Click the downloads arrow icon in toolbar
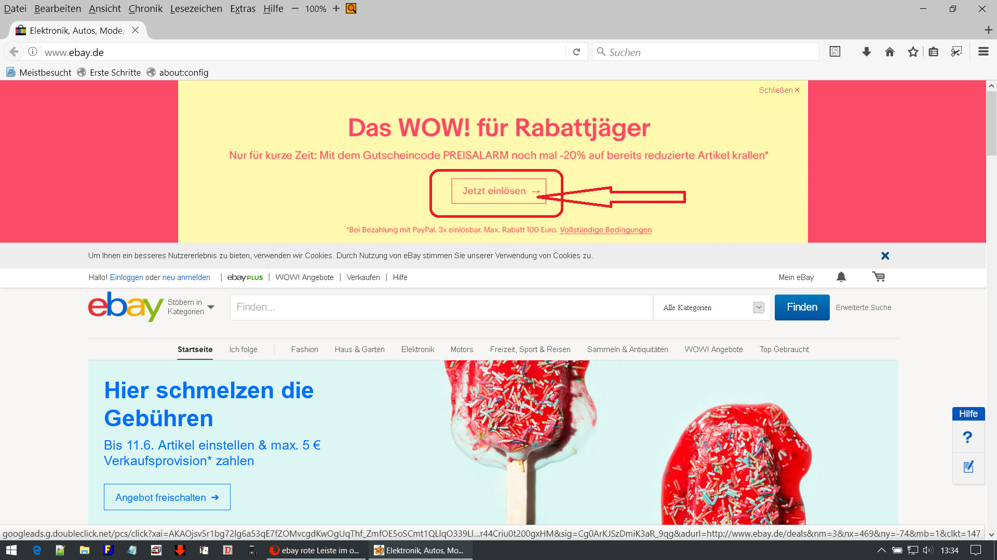 (866, 52)
